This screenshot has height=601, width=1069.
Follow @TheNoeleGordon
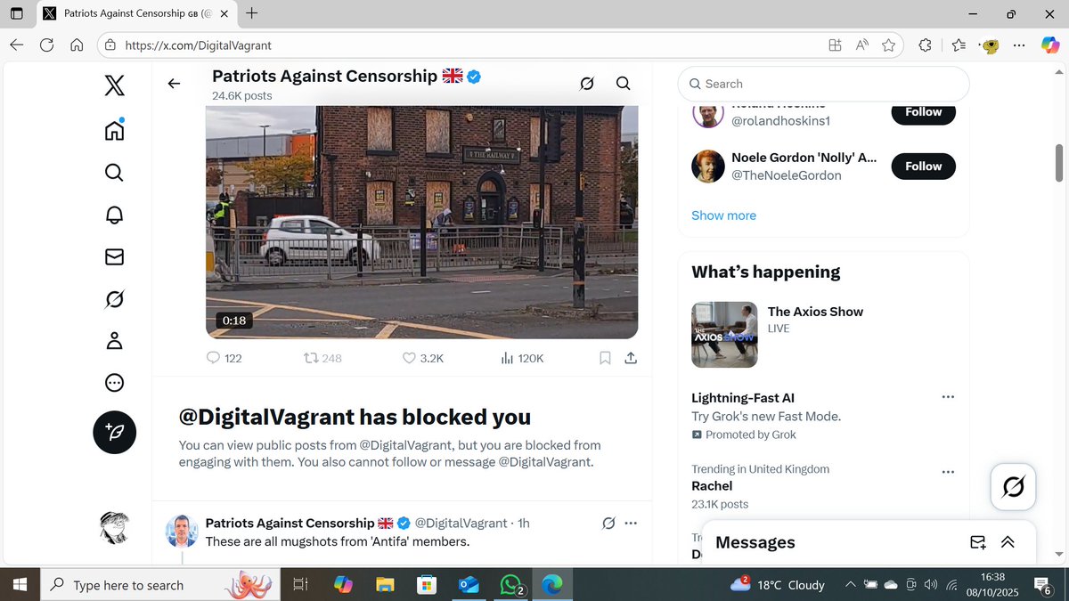[x=924, y=166]
